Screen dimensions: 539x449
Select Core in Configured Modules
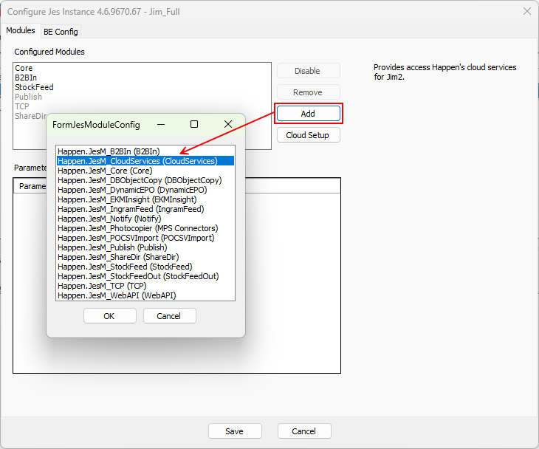pyautogui.click(x=24, y=68)
